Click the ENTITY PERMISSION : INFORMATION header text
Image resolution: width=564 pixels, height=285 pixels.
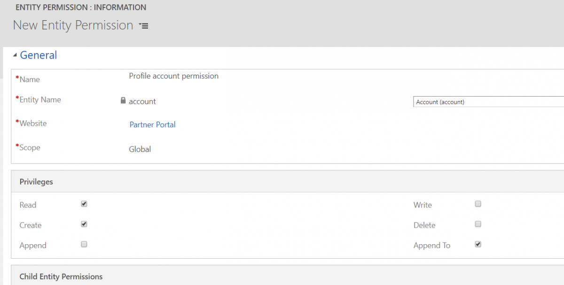[81, 8]
